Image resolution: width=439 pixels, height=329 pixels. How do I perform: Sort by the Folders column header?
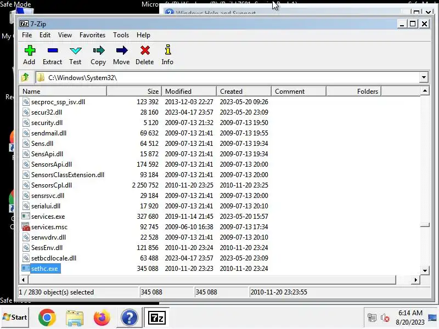click(x=353, y=91)
